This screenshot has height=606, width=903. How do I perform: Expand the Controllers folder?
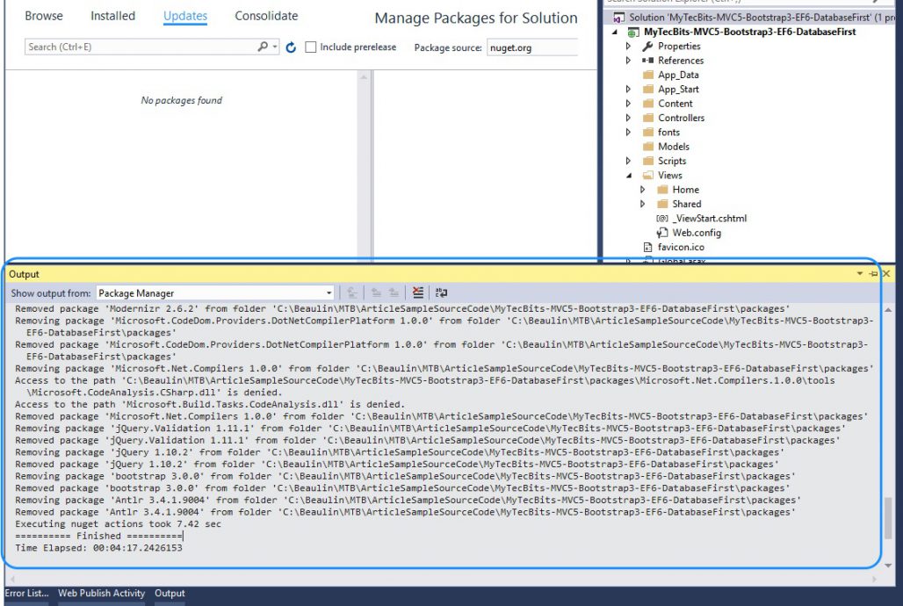[x=628, y=118]
